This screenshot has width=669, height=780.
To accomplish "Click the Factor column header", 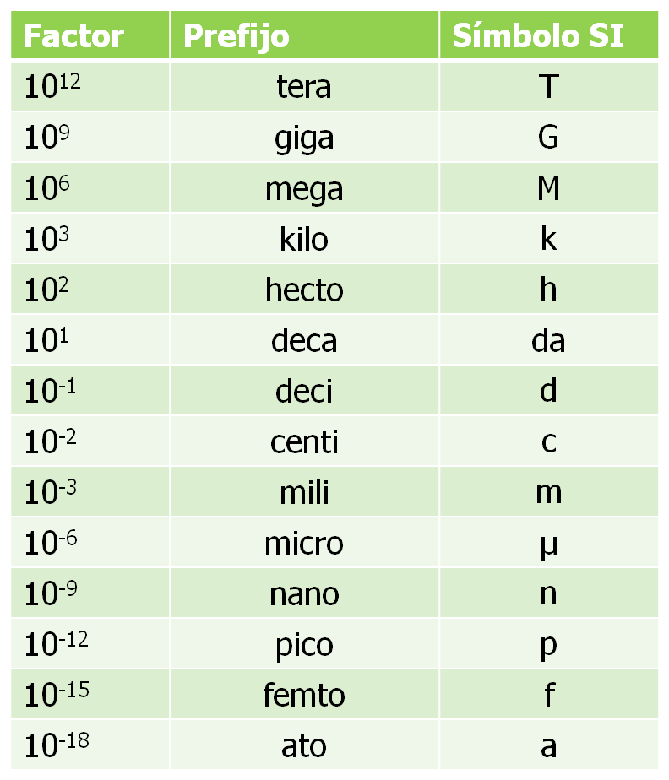I will pyautogui.click(x=73, y=35).
